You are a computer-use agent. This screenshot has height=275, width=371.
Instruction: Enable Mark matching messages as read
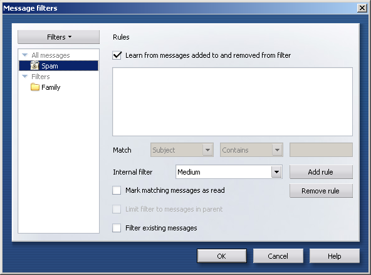coord(117,190)
